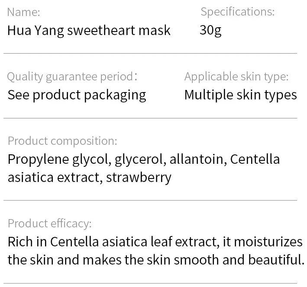Click the word "allantoin" in the ingredients

point(197,159)
